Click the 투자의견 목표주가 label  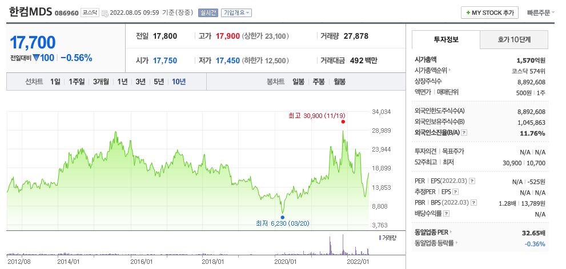(439, 152)
